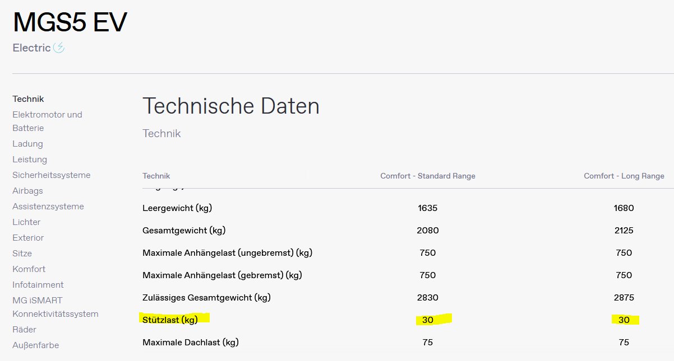
Task: Open the Lichter section
Action: point(26,222)
